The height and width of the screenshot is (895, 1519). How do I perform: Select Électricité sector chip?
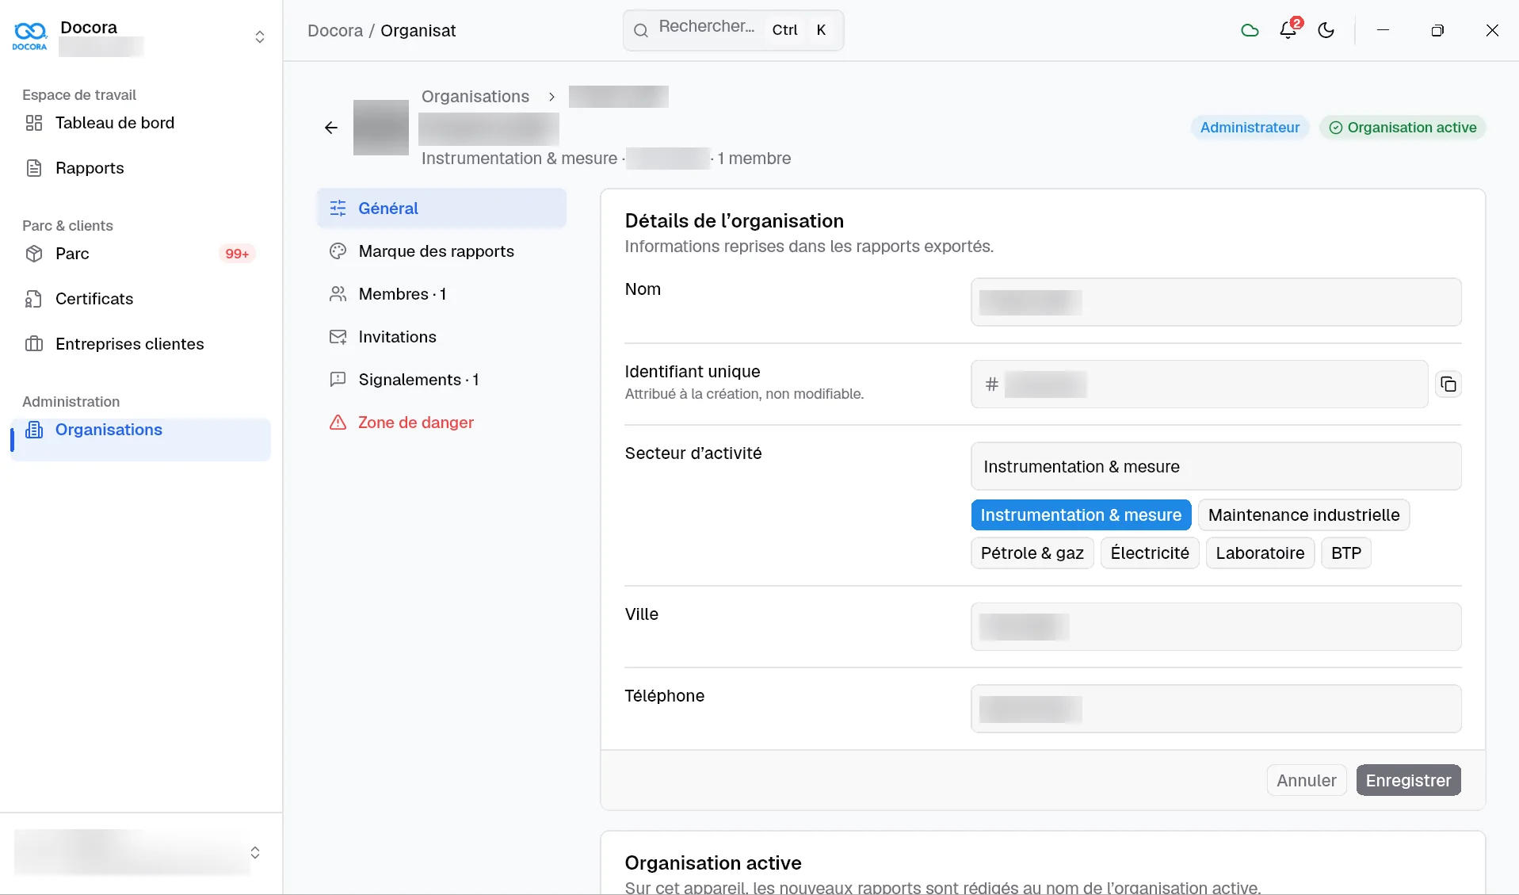coord(1150,553)
